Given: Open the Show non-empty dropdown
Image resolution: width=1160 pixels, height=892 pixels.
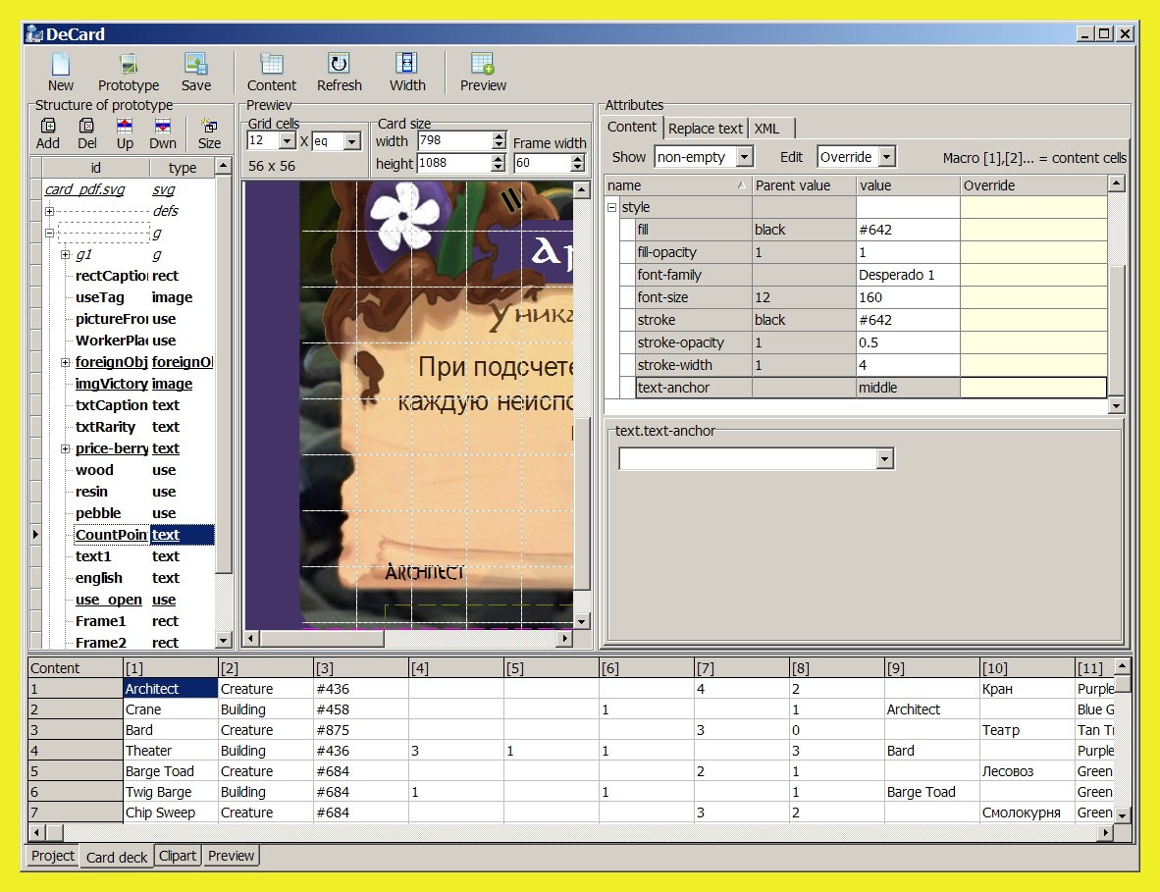Looking at the screenshot, I should pos(744,157).
